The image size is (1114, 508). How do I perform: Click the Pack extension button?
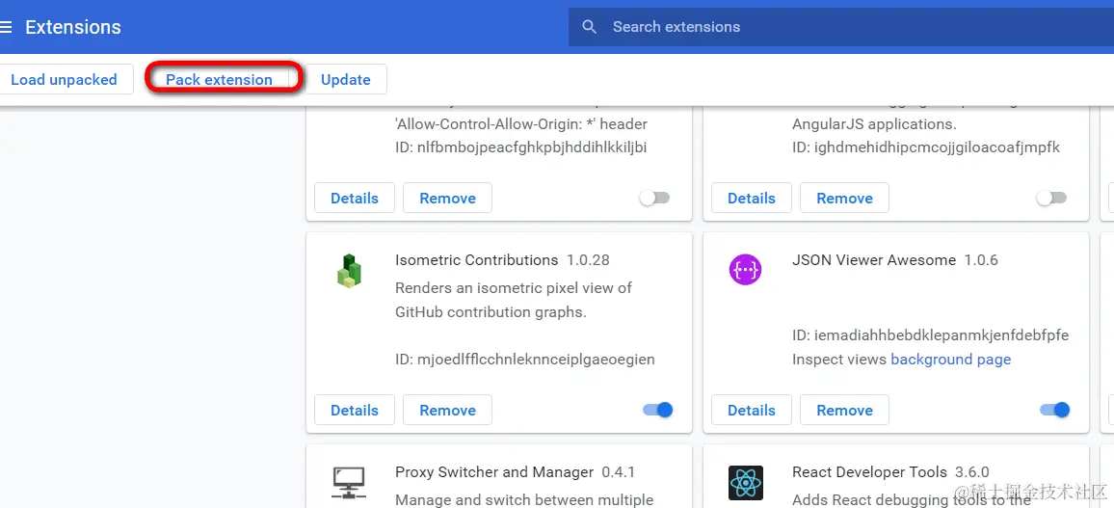pos(219,80)
